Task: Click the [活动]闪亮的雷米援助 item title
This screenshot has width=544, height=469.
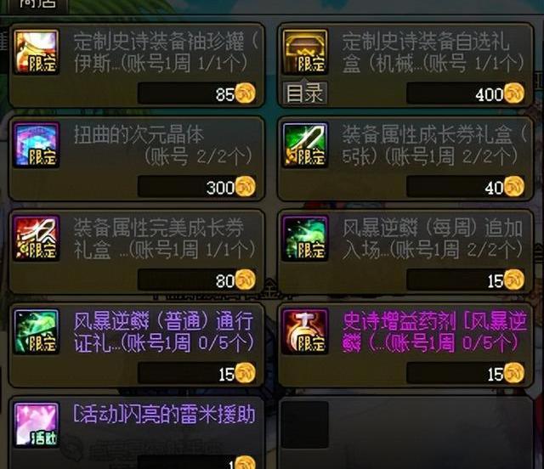Action: click(x=164, y=414)
